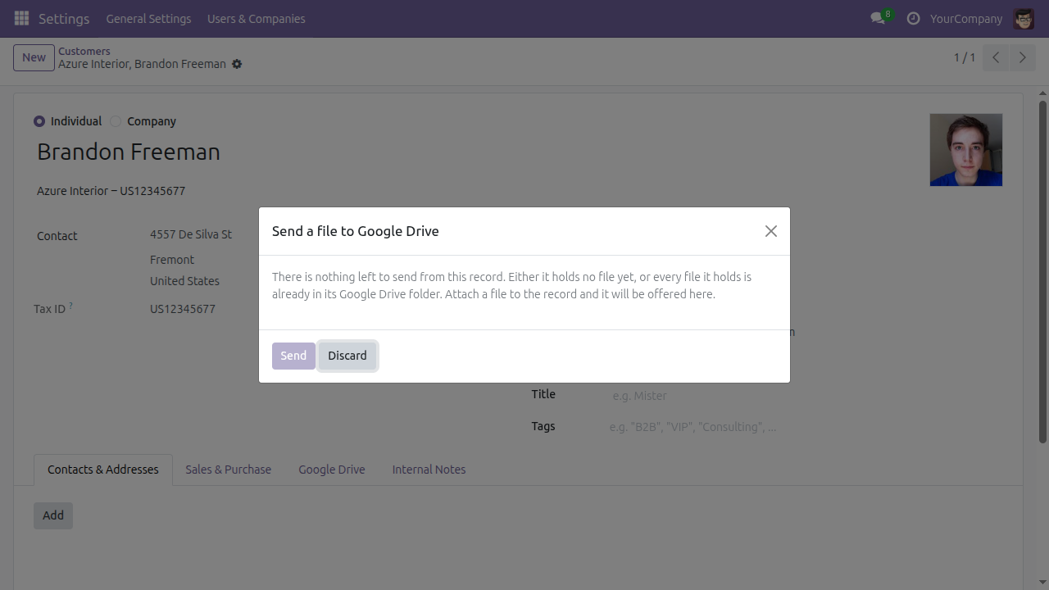
Task: Close the Send a file dialog
Action: (771, 231)
